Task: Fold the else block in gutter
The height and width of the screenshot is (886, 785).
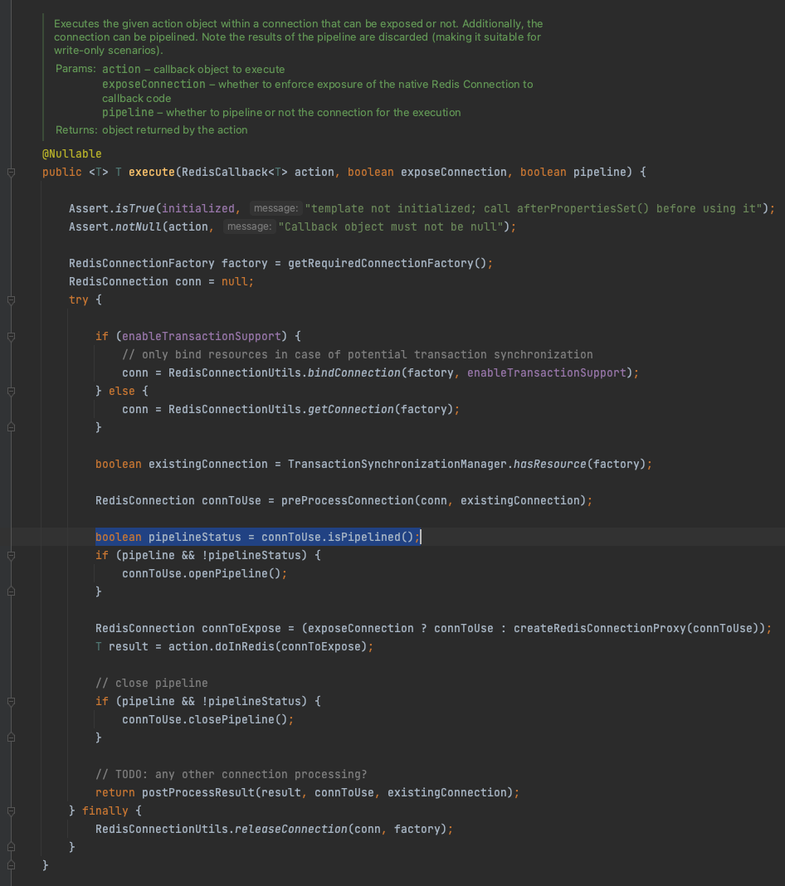Action: 11,391
